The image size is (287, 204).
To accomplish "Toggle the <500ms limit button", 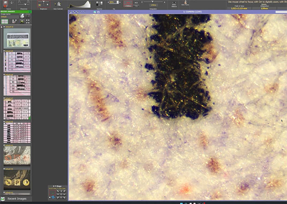I will click(x=128, y=6).
